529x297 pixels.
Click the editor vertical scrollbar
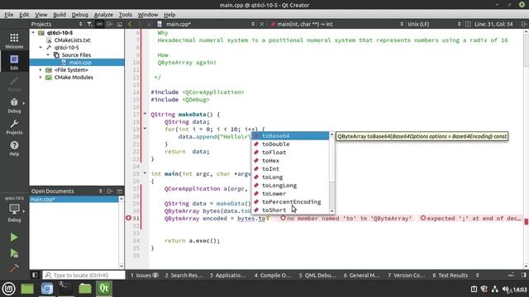526,148
